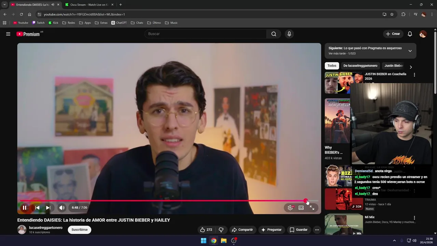
Task: Go to YouTube Premium home logo
Action: [x=28, y=34]
